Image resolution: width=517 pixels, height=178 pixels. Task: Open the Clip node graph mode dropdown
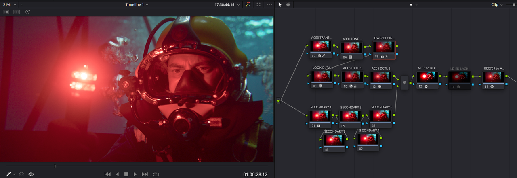click(x=497, y=4)
